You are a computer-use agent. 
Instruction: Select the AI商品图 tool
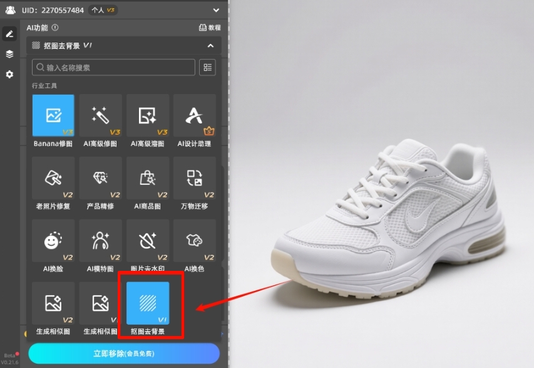click(x=147, y=178)
